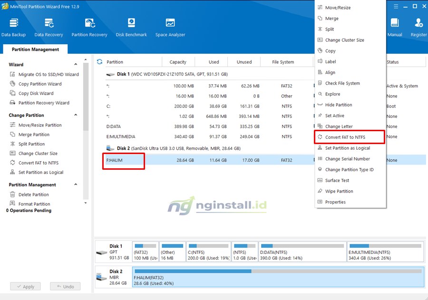
Task: Open the hamburger menu in the title bar
Action: click(x=396, y=6)
